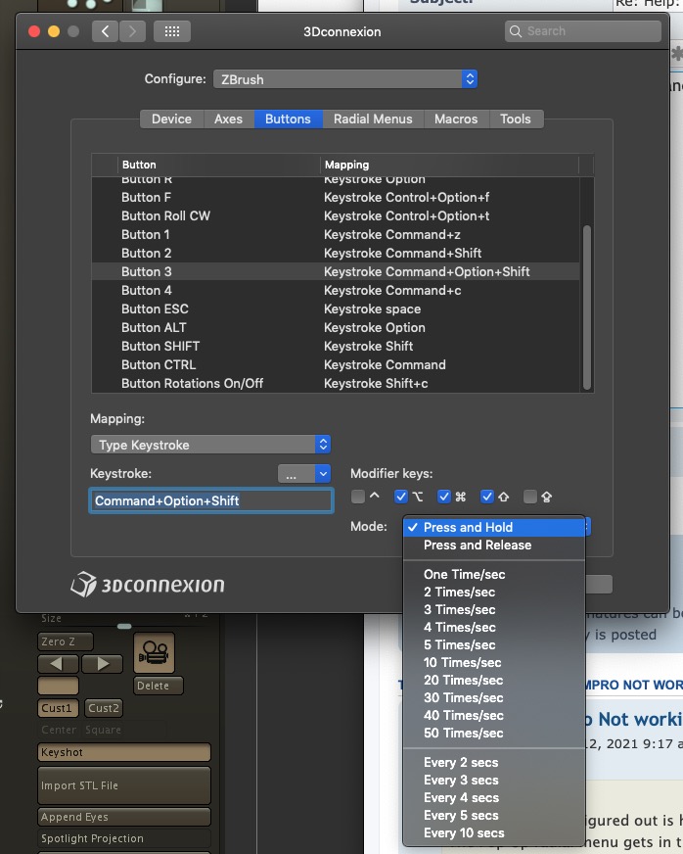Viewport: 683px width, 854px height.
Task: Select the Button SHIFT row
Action: coord(336,346)
